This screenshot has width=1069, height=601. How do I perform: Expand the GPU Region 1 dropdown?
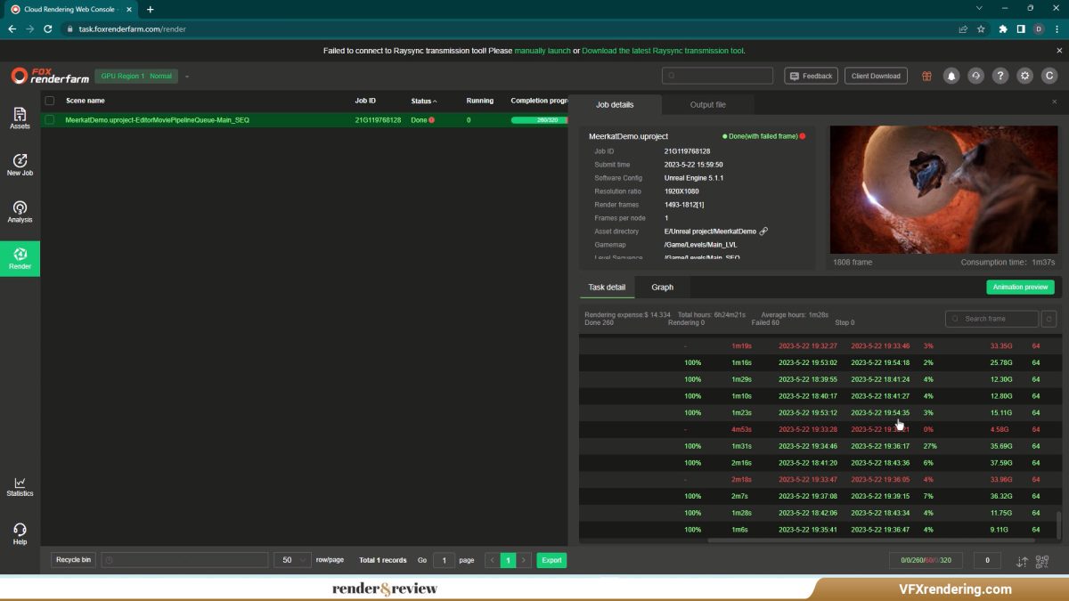(x=187, y=77)
